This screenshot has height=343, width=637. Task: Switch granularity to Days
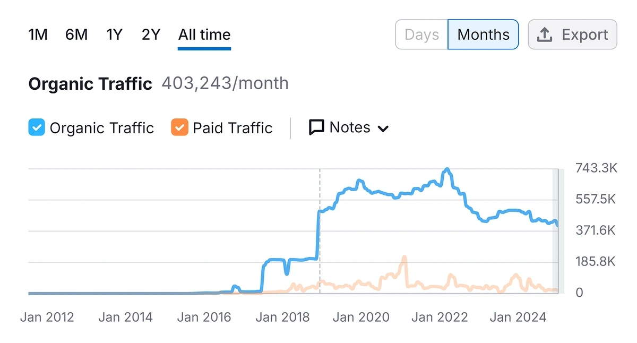(x=421, y=35)
